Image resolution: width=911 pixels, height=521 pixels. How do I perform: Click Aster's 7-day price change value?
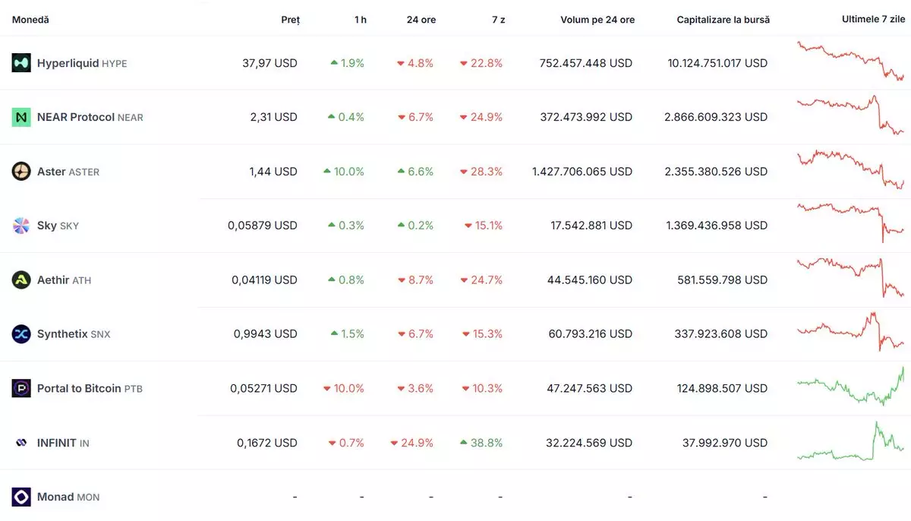coord(486,172)
